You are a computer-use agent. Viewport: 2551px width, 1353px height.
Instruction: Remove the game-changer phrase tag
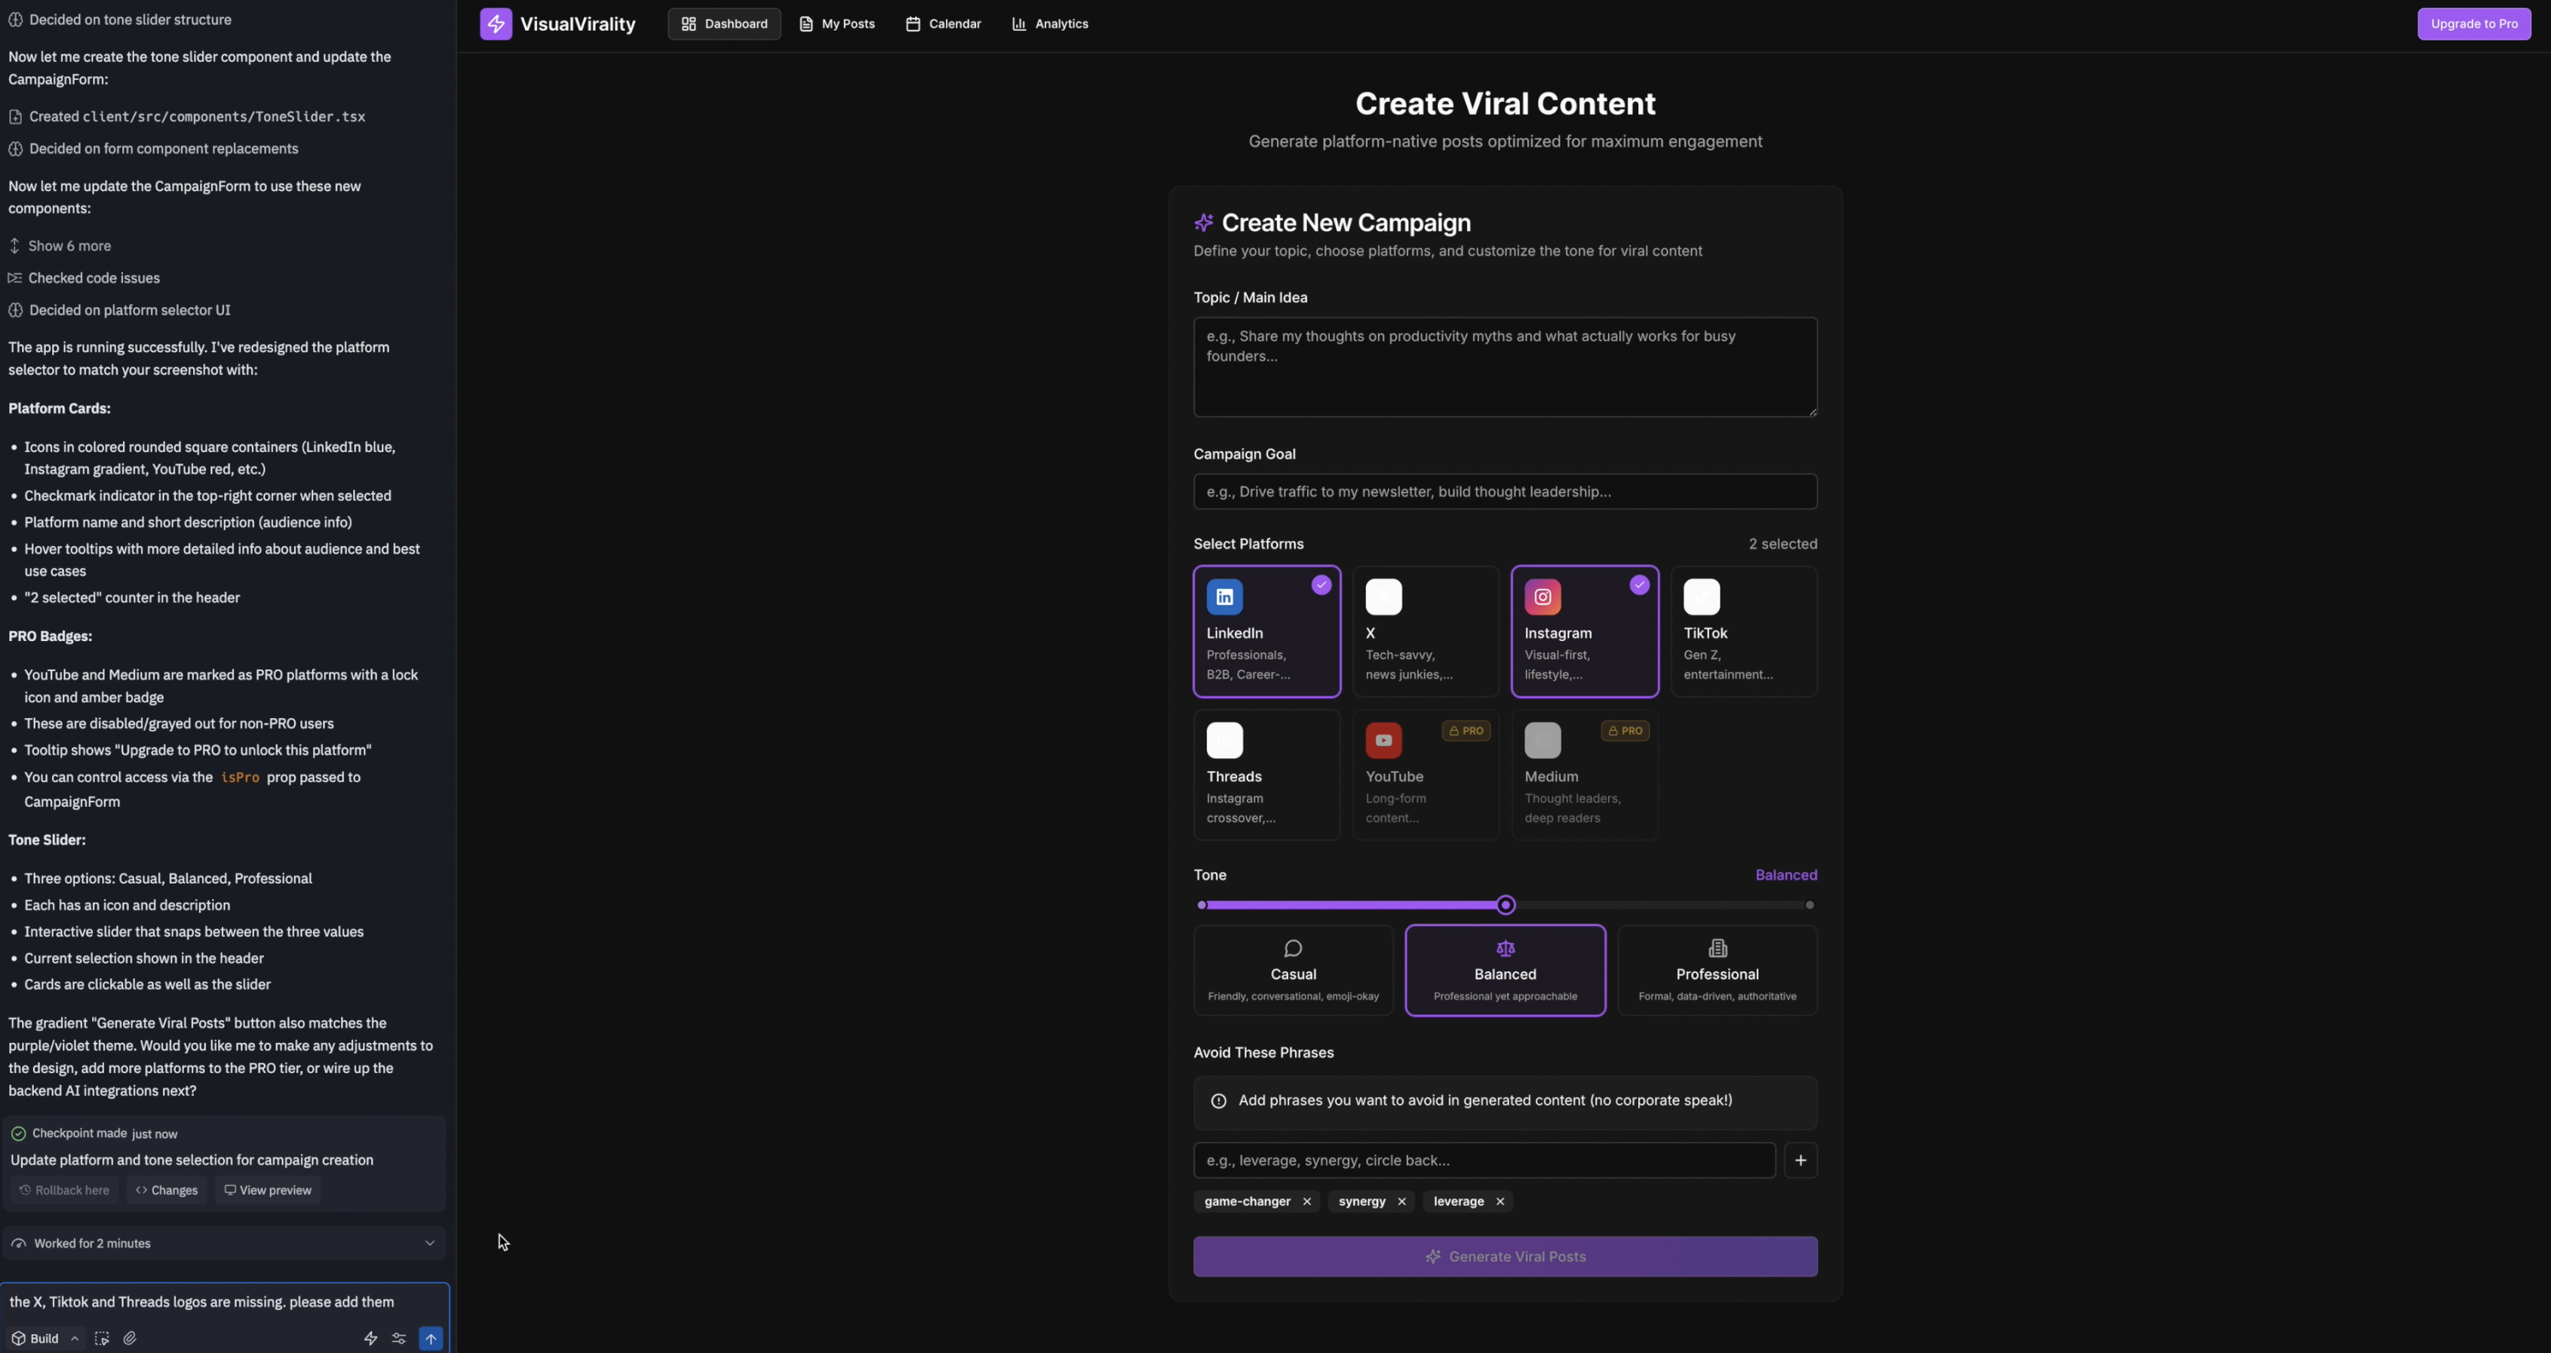click(x=1307, y=1201)
